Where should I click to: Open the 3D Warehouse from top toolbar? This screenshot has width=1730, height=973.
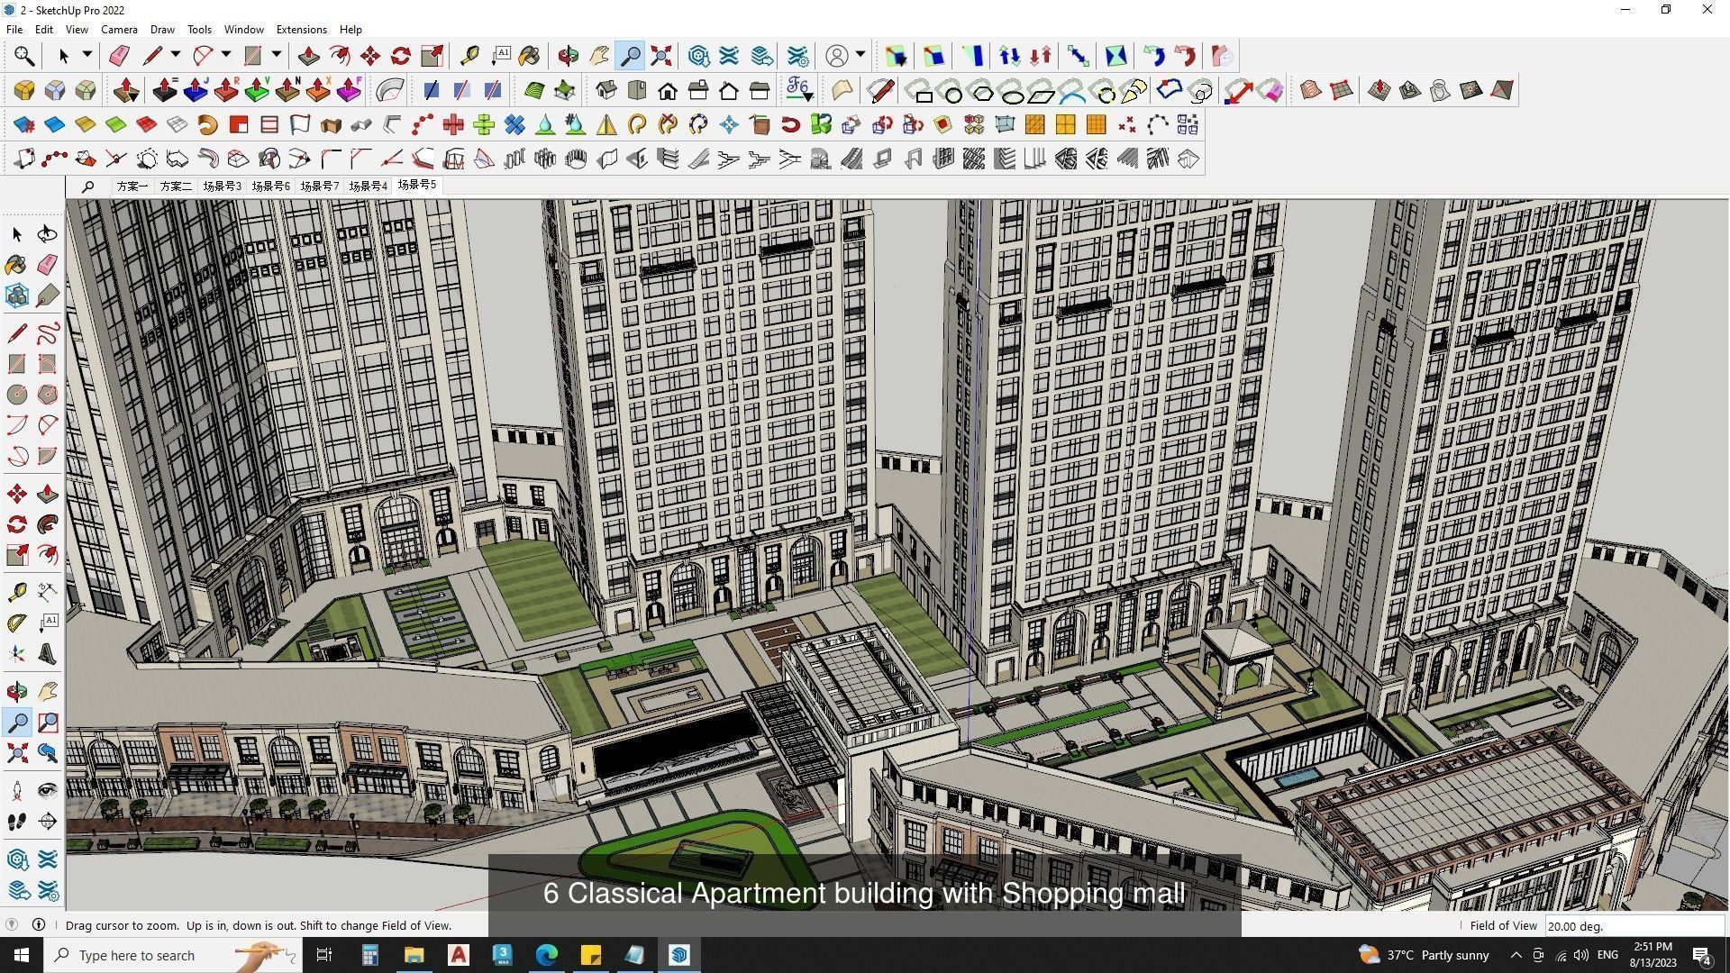click(698, 56)
